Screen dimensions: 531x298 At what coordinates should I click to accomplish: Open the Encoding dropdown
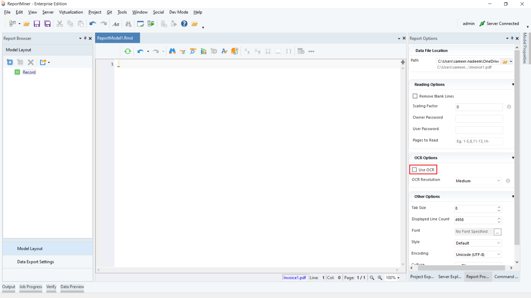[478, 255]
